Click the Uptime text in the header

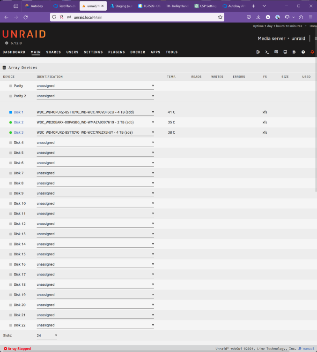coord(277,26)
